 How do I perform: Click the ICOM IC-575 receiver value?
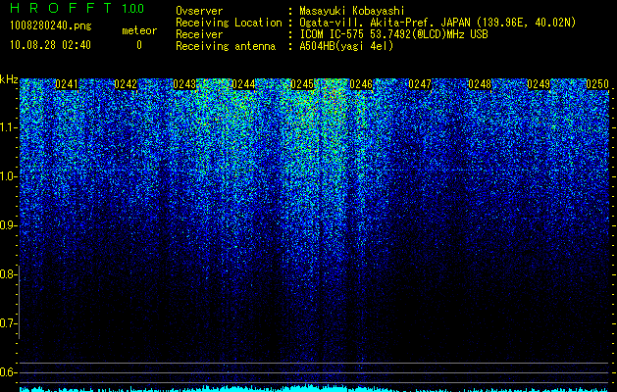(x=393, y=34)
